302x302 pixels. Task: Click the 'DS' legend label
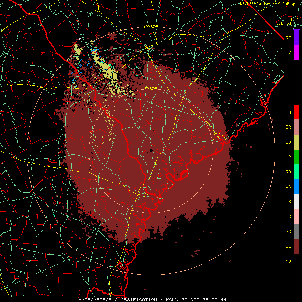(288, 202)
